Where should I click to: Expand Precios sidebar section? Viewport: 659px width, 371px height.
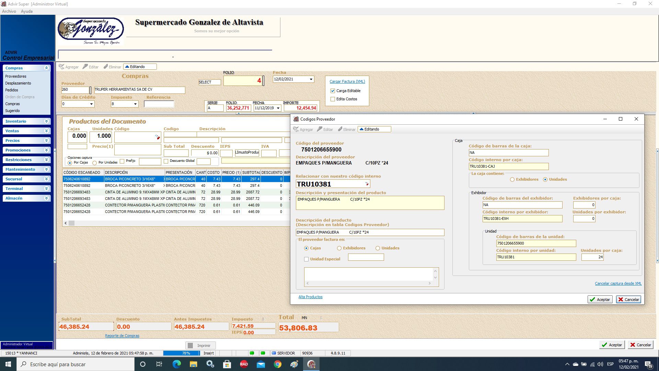coord(46,140)
